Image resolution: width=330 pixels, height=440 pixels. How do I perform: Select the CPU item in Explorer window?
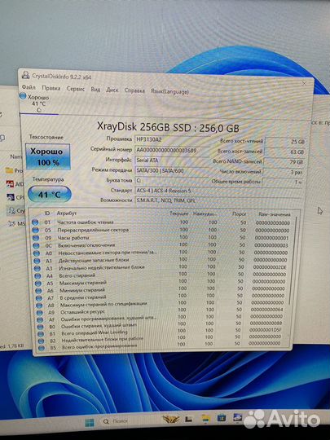pos(15,197)
